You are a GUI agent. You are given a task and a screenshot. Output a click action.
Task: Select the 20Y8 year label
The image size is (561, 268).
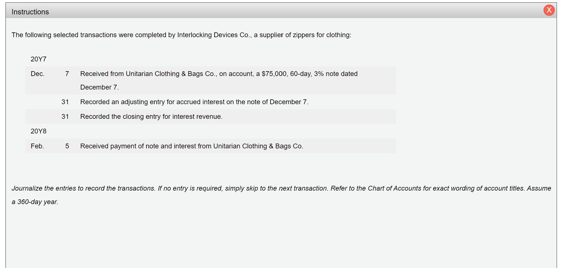pyautogui.click(x=39, y=131)
